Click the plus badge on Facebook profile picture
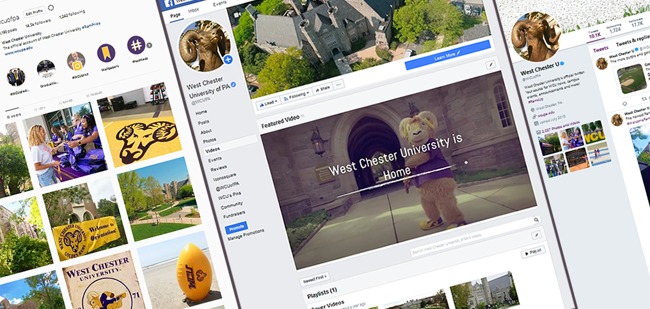 coord(228,60)
